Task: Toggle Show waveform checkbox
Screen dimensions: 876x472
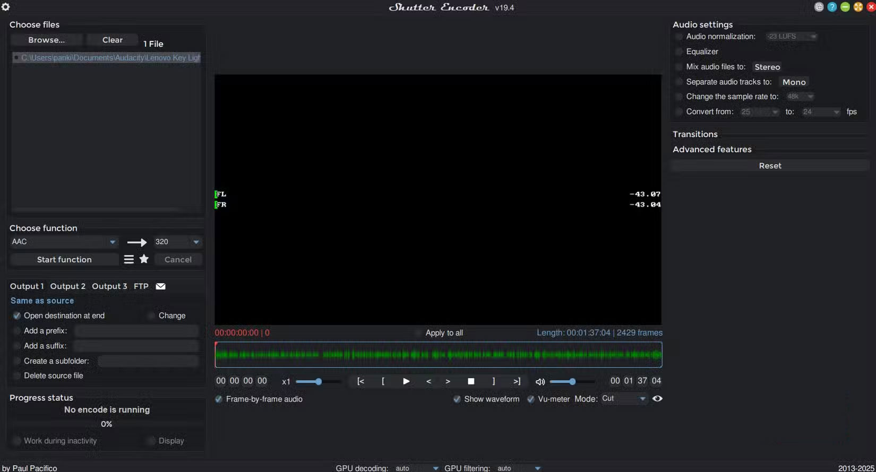Action: [x=457, y=399]
